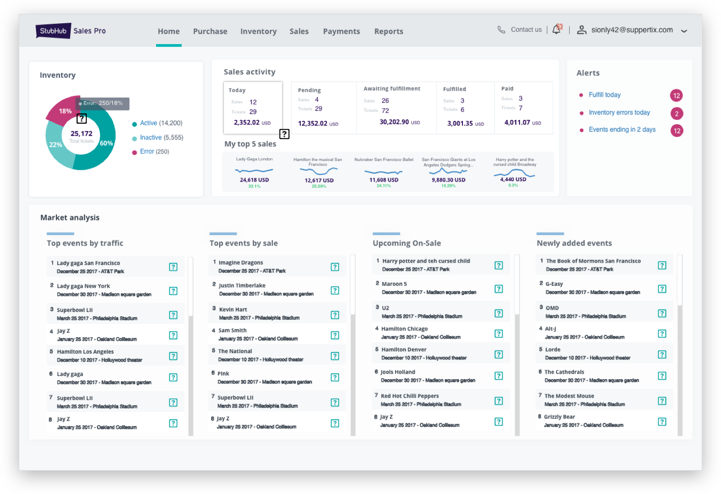Open help icon for Lady gaga New York
The width and height of the screenshot is (721, 494).
point(173,291)
